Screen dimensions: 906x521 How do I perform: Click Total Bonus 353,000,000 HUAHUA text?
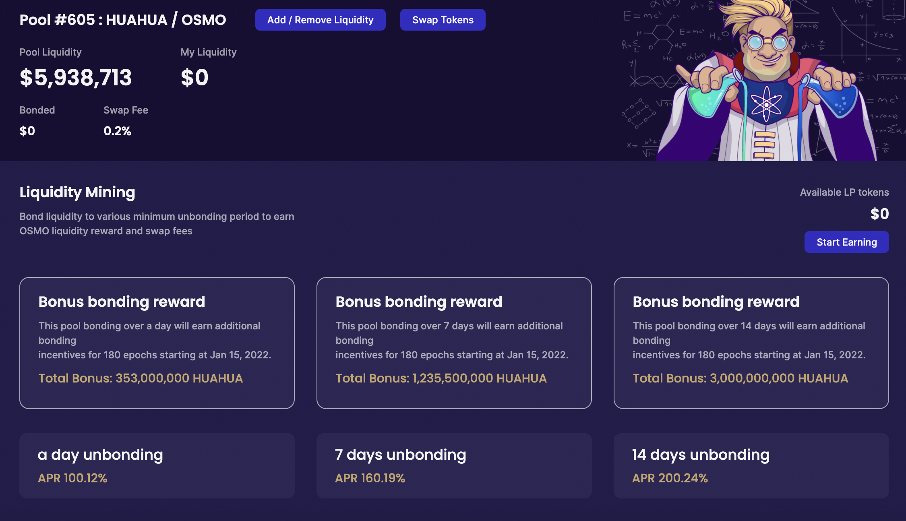(141, 378)
